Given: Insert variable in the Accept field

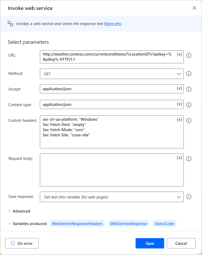Looking at the screenshot, I should tap(179, 88).
